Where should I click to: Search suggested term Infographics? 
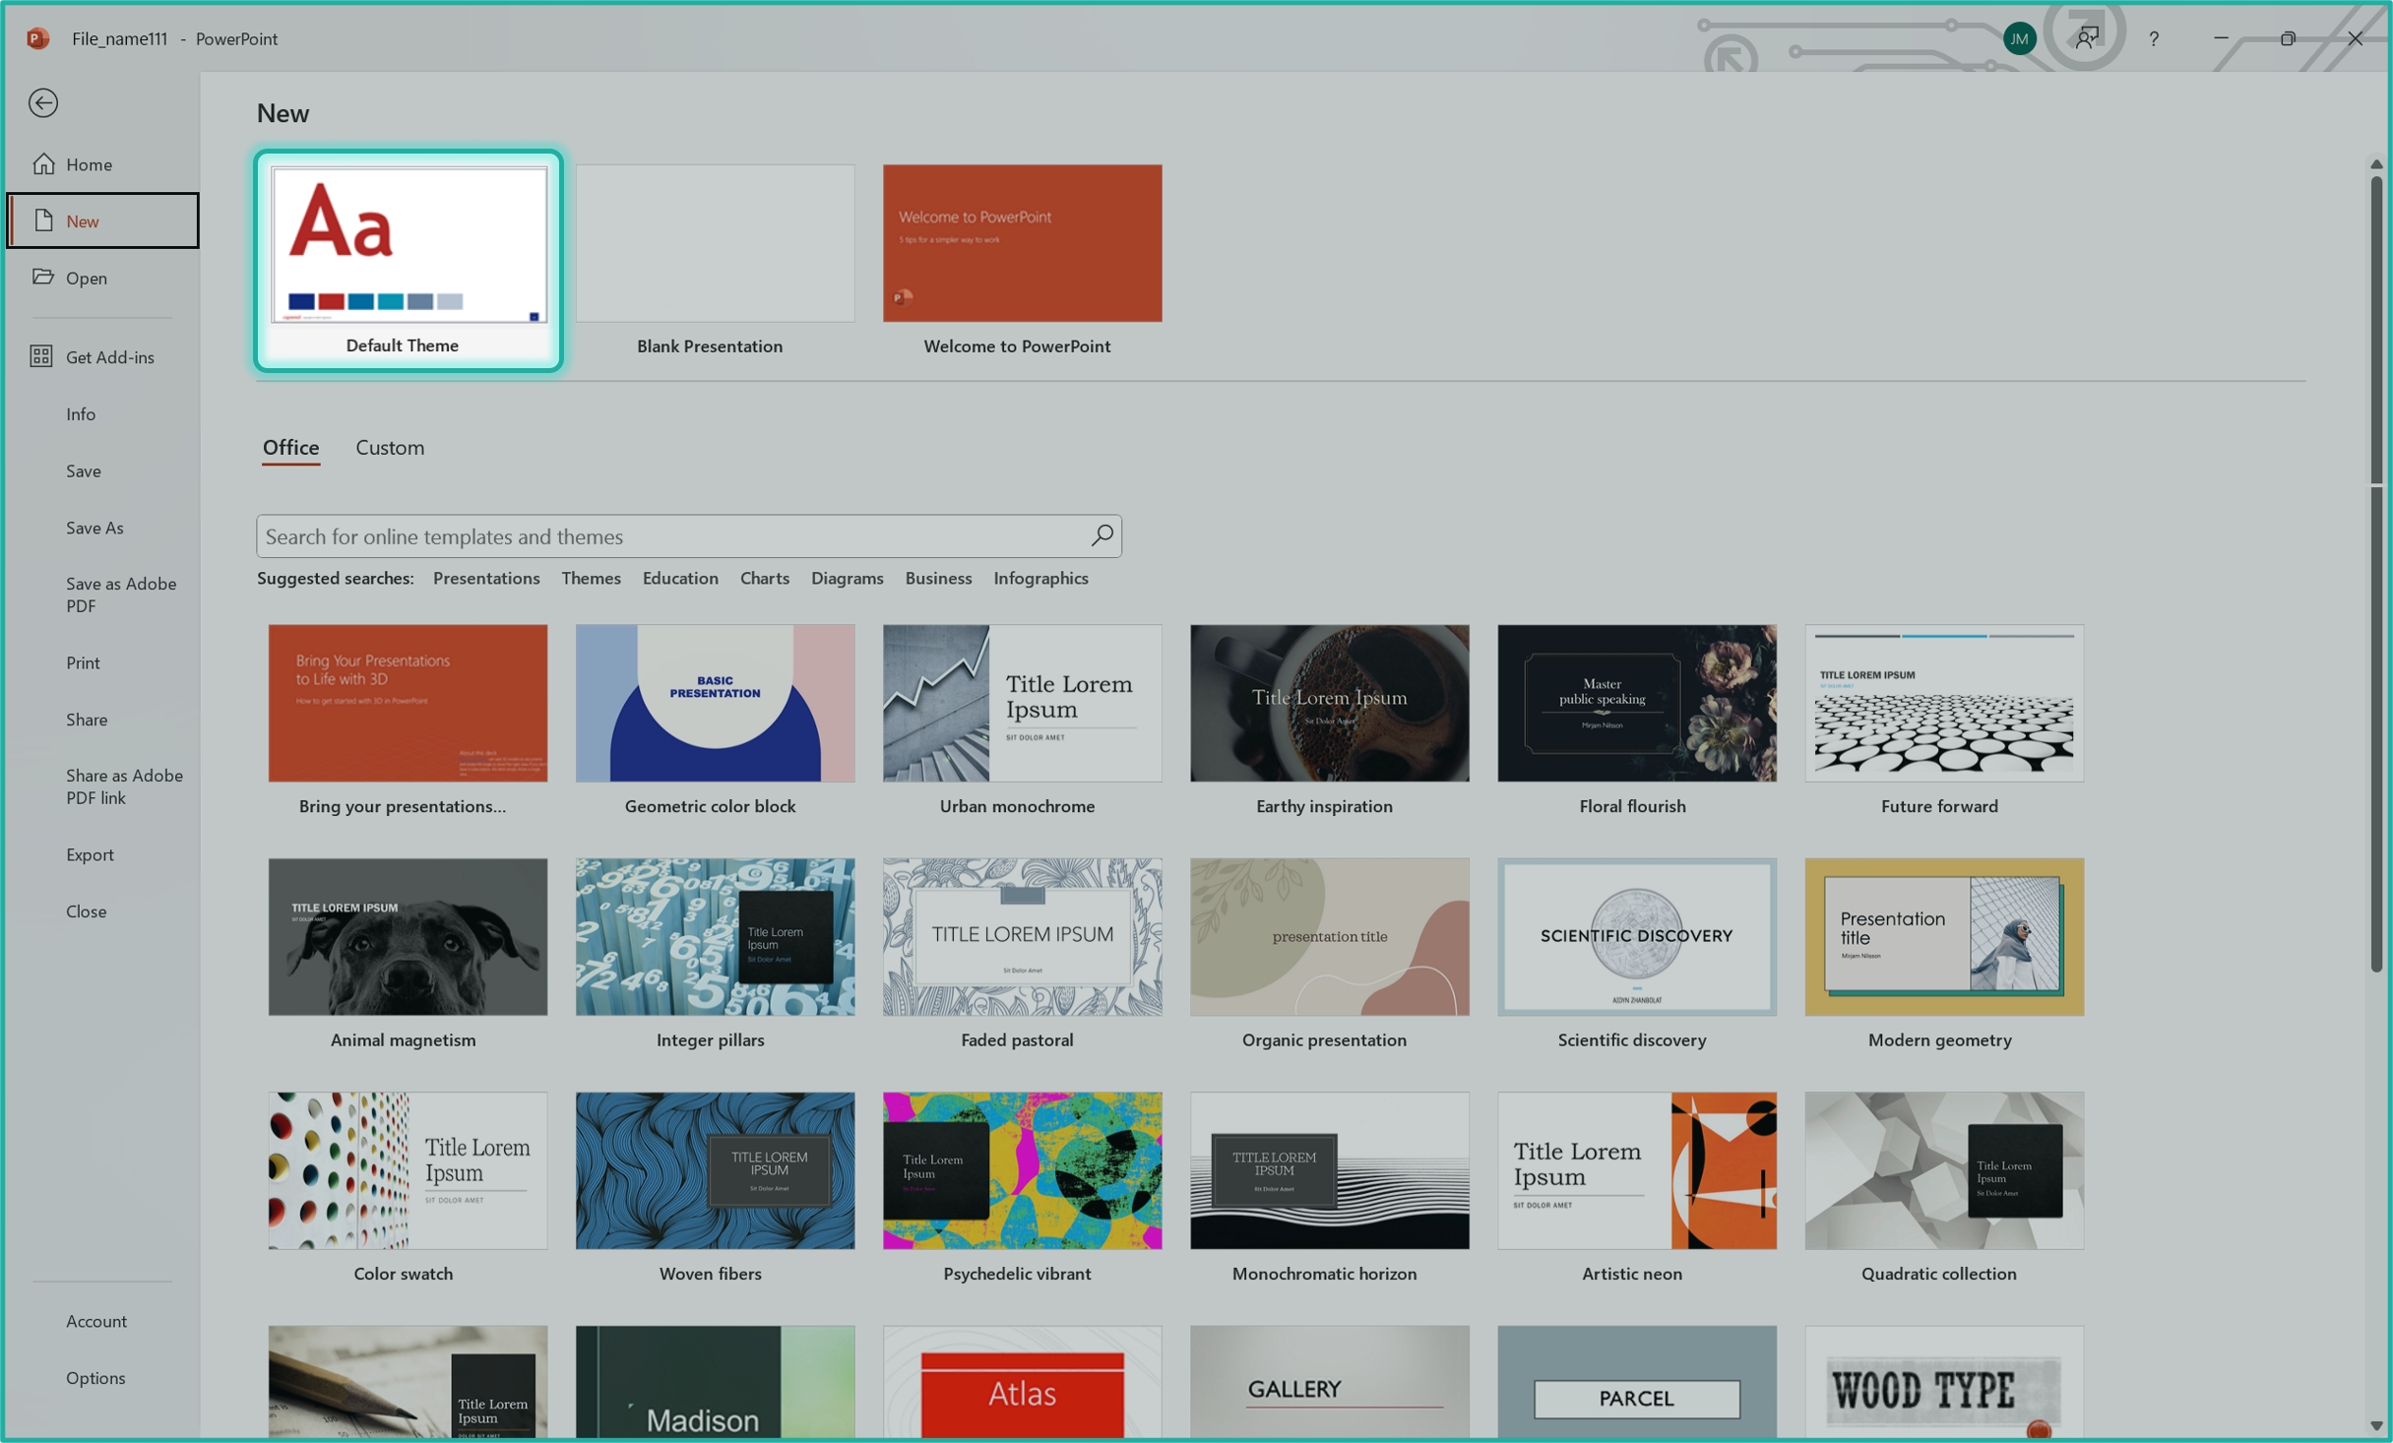click(1040, 578)
